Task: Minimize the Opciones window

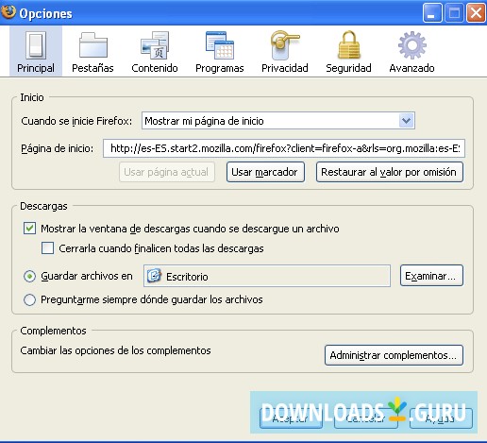Action: pos(432,13)
